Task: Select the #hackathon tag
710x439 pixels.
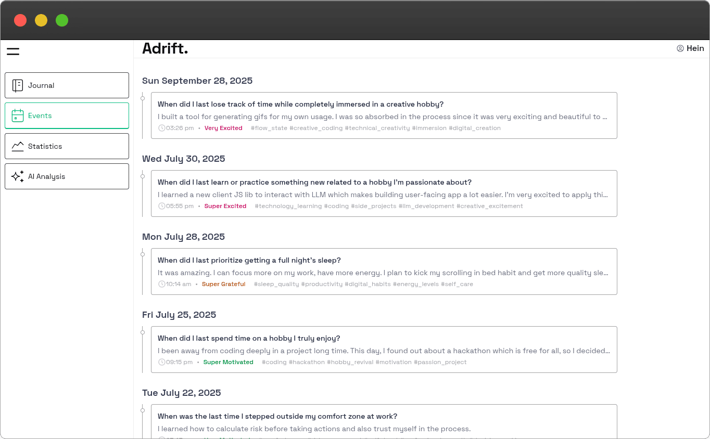Action: tap(307, 362)
